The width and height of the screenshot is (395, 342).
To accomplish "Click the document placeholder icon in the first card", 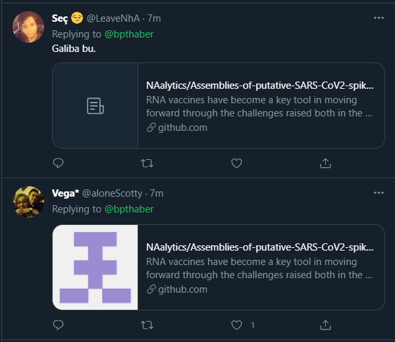I will (x=95, y=105).
